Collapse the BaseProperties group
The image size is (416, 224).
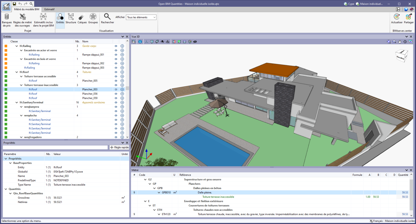click(x=11, y=163)
